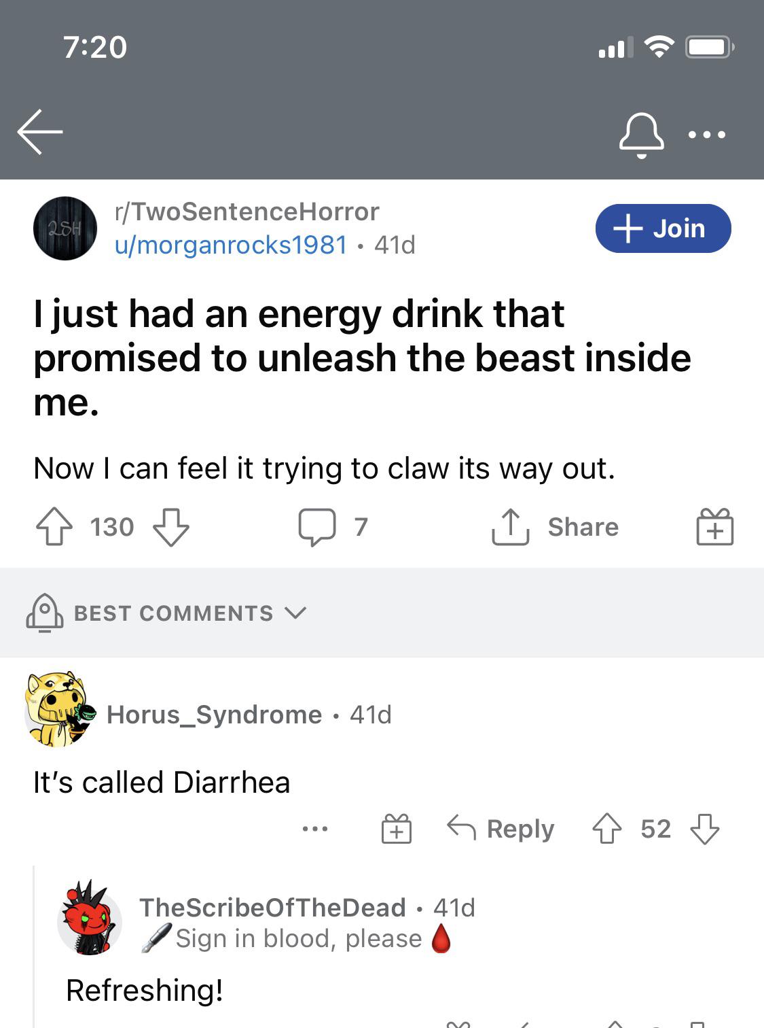This screenshot has width=764, height=1028.
Task: Tap the back arrow to leave the post
Action: click(37, 131)
